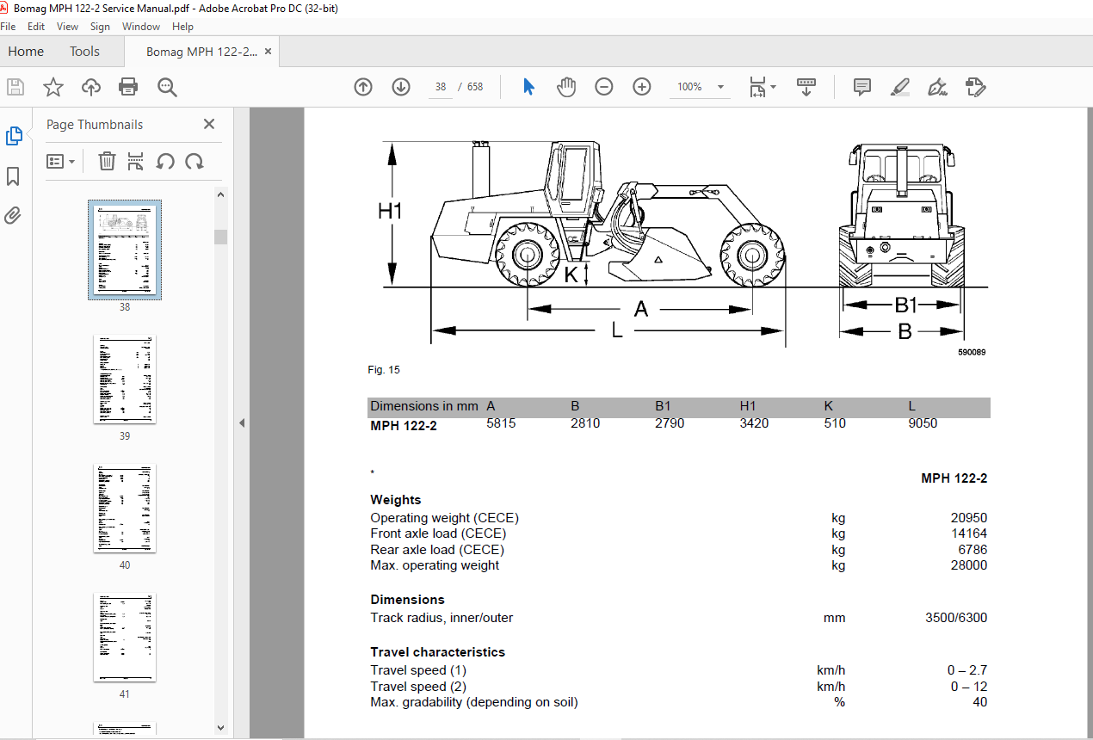Viewport: 1093px width, 740px height.
Task: Open the Window menu
Action: click(x=141, y=27)
